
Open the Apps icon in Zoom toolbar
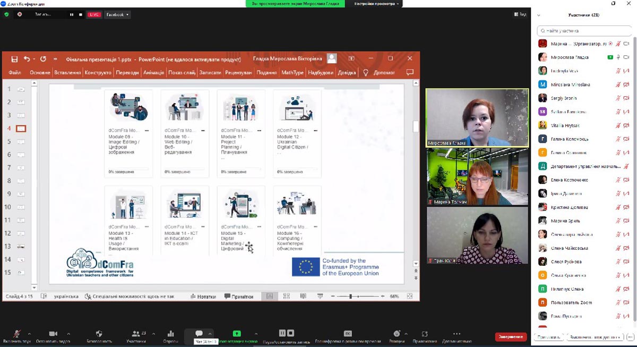tap(424, 333)
